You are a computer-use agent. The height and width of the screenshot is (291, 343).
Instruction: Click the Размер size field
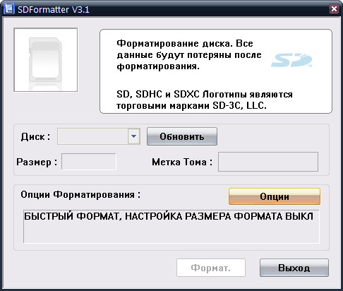tap(89, 162)
